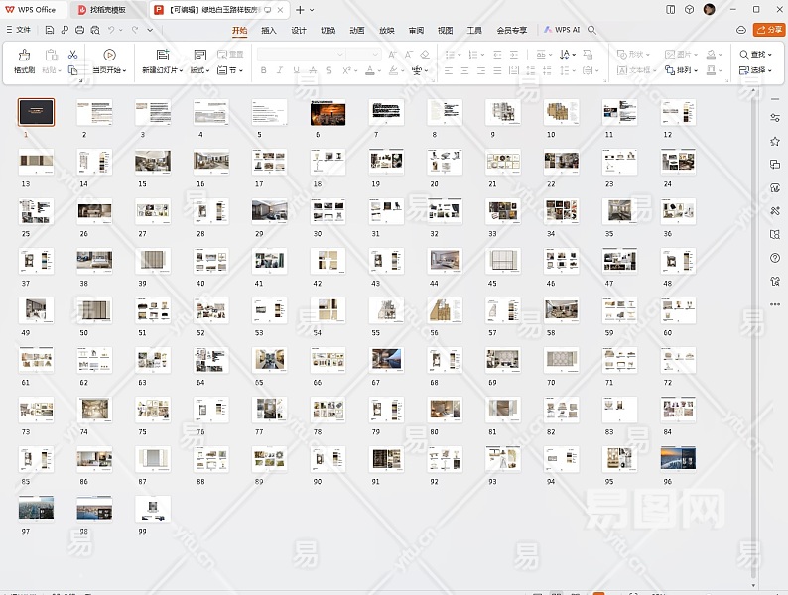Click the scissors Cut icon
Screen dimensions: 788x595
[x=72, y=55]
